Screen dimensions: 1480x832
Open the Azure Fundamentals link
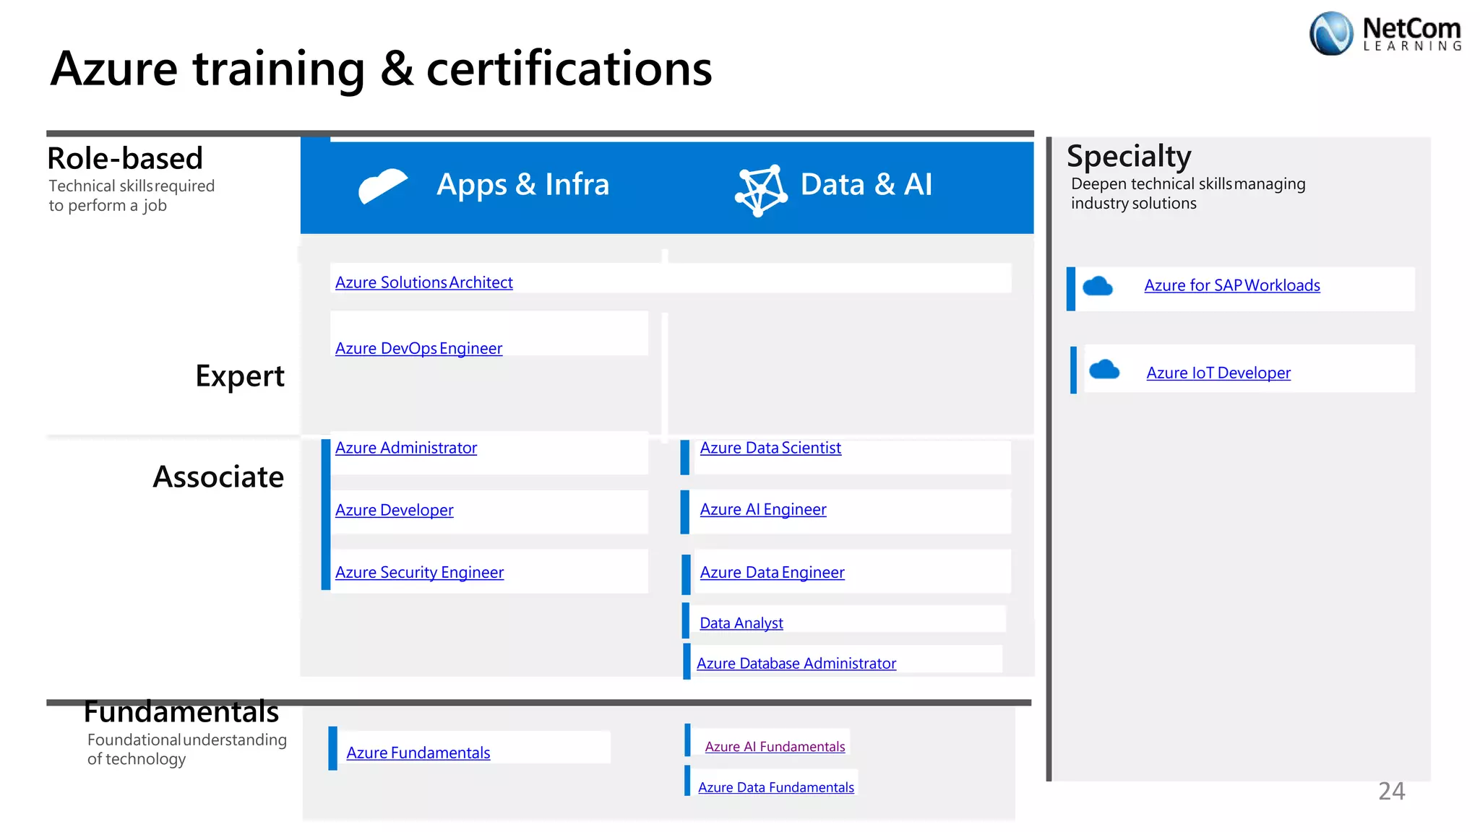418,753
